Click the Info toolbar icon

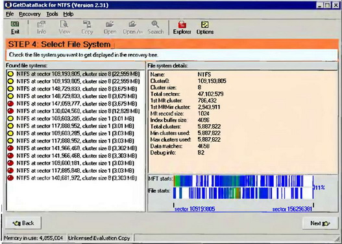click(x=42, y=28)
